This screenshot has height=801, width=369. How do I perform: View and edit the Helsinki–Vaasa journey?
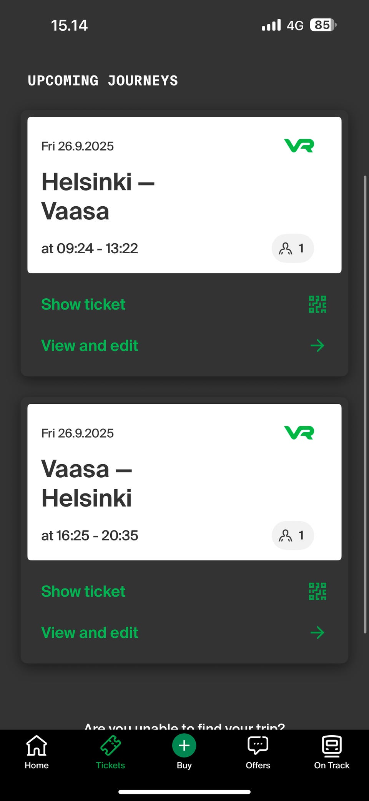coord(90,346)
